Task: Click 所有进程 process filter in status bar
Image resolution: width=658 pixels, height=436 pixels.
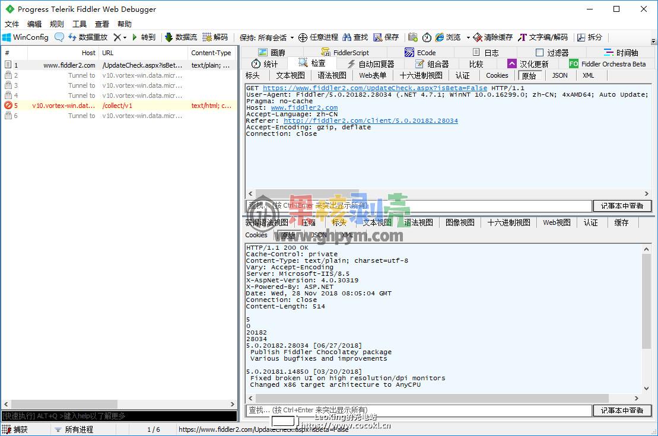Action: click(x=74, y=429)
